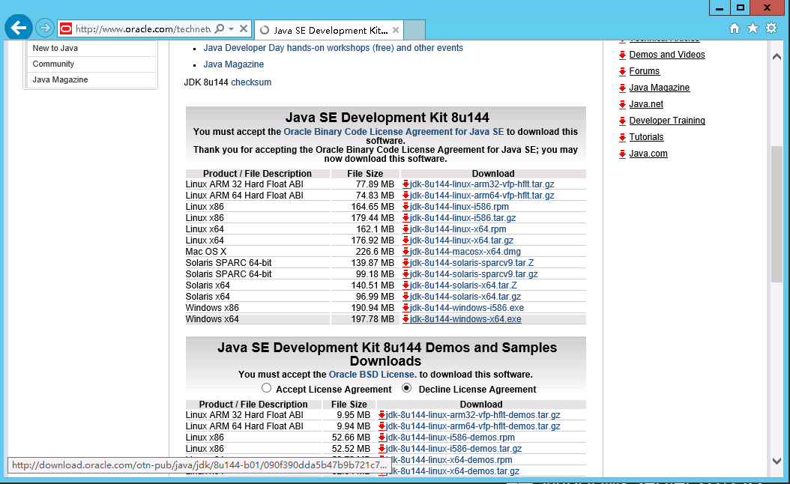Click the address bar URL field
This screenshot has width=790, height=484.
[142, 29]
